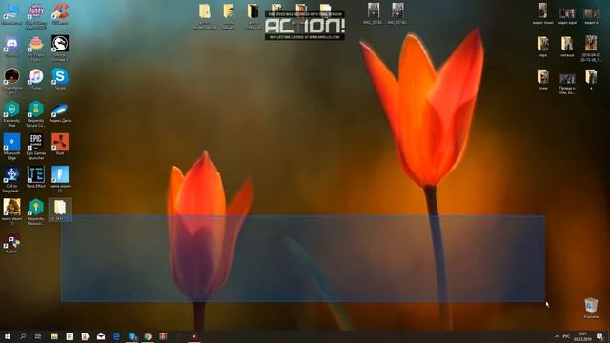Screen dimensions: 610x343
Task: Open the Mail app on taskbar
Action: (x=101, y=336)
